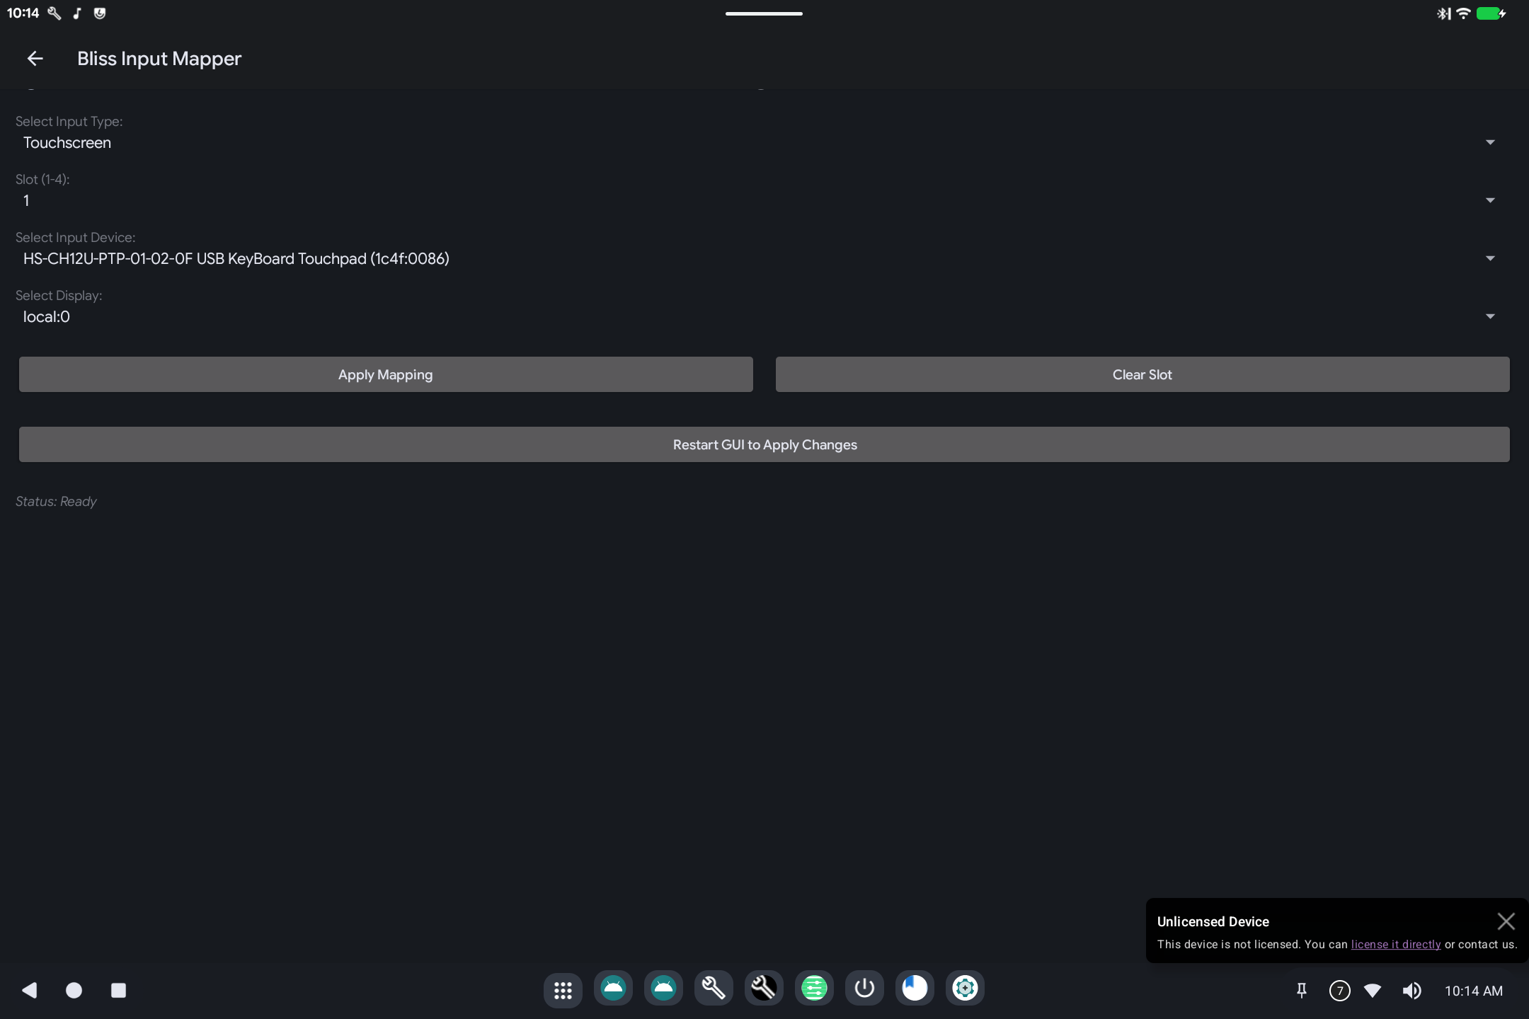Open the black-circle wrench taskbar app

click(764, 989)
